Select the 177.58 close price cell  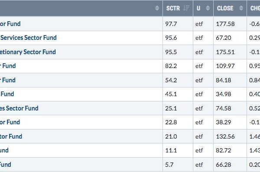point(230,24)
